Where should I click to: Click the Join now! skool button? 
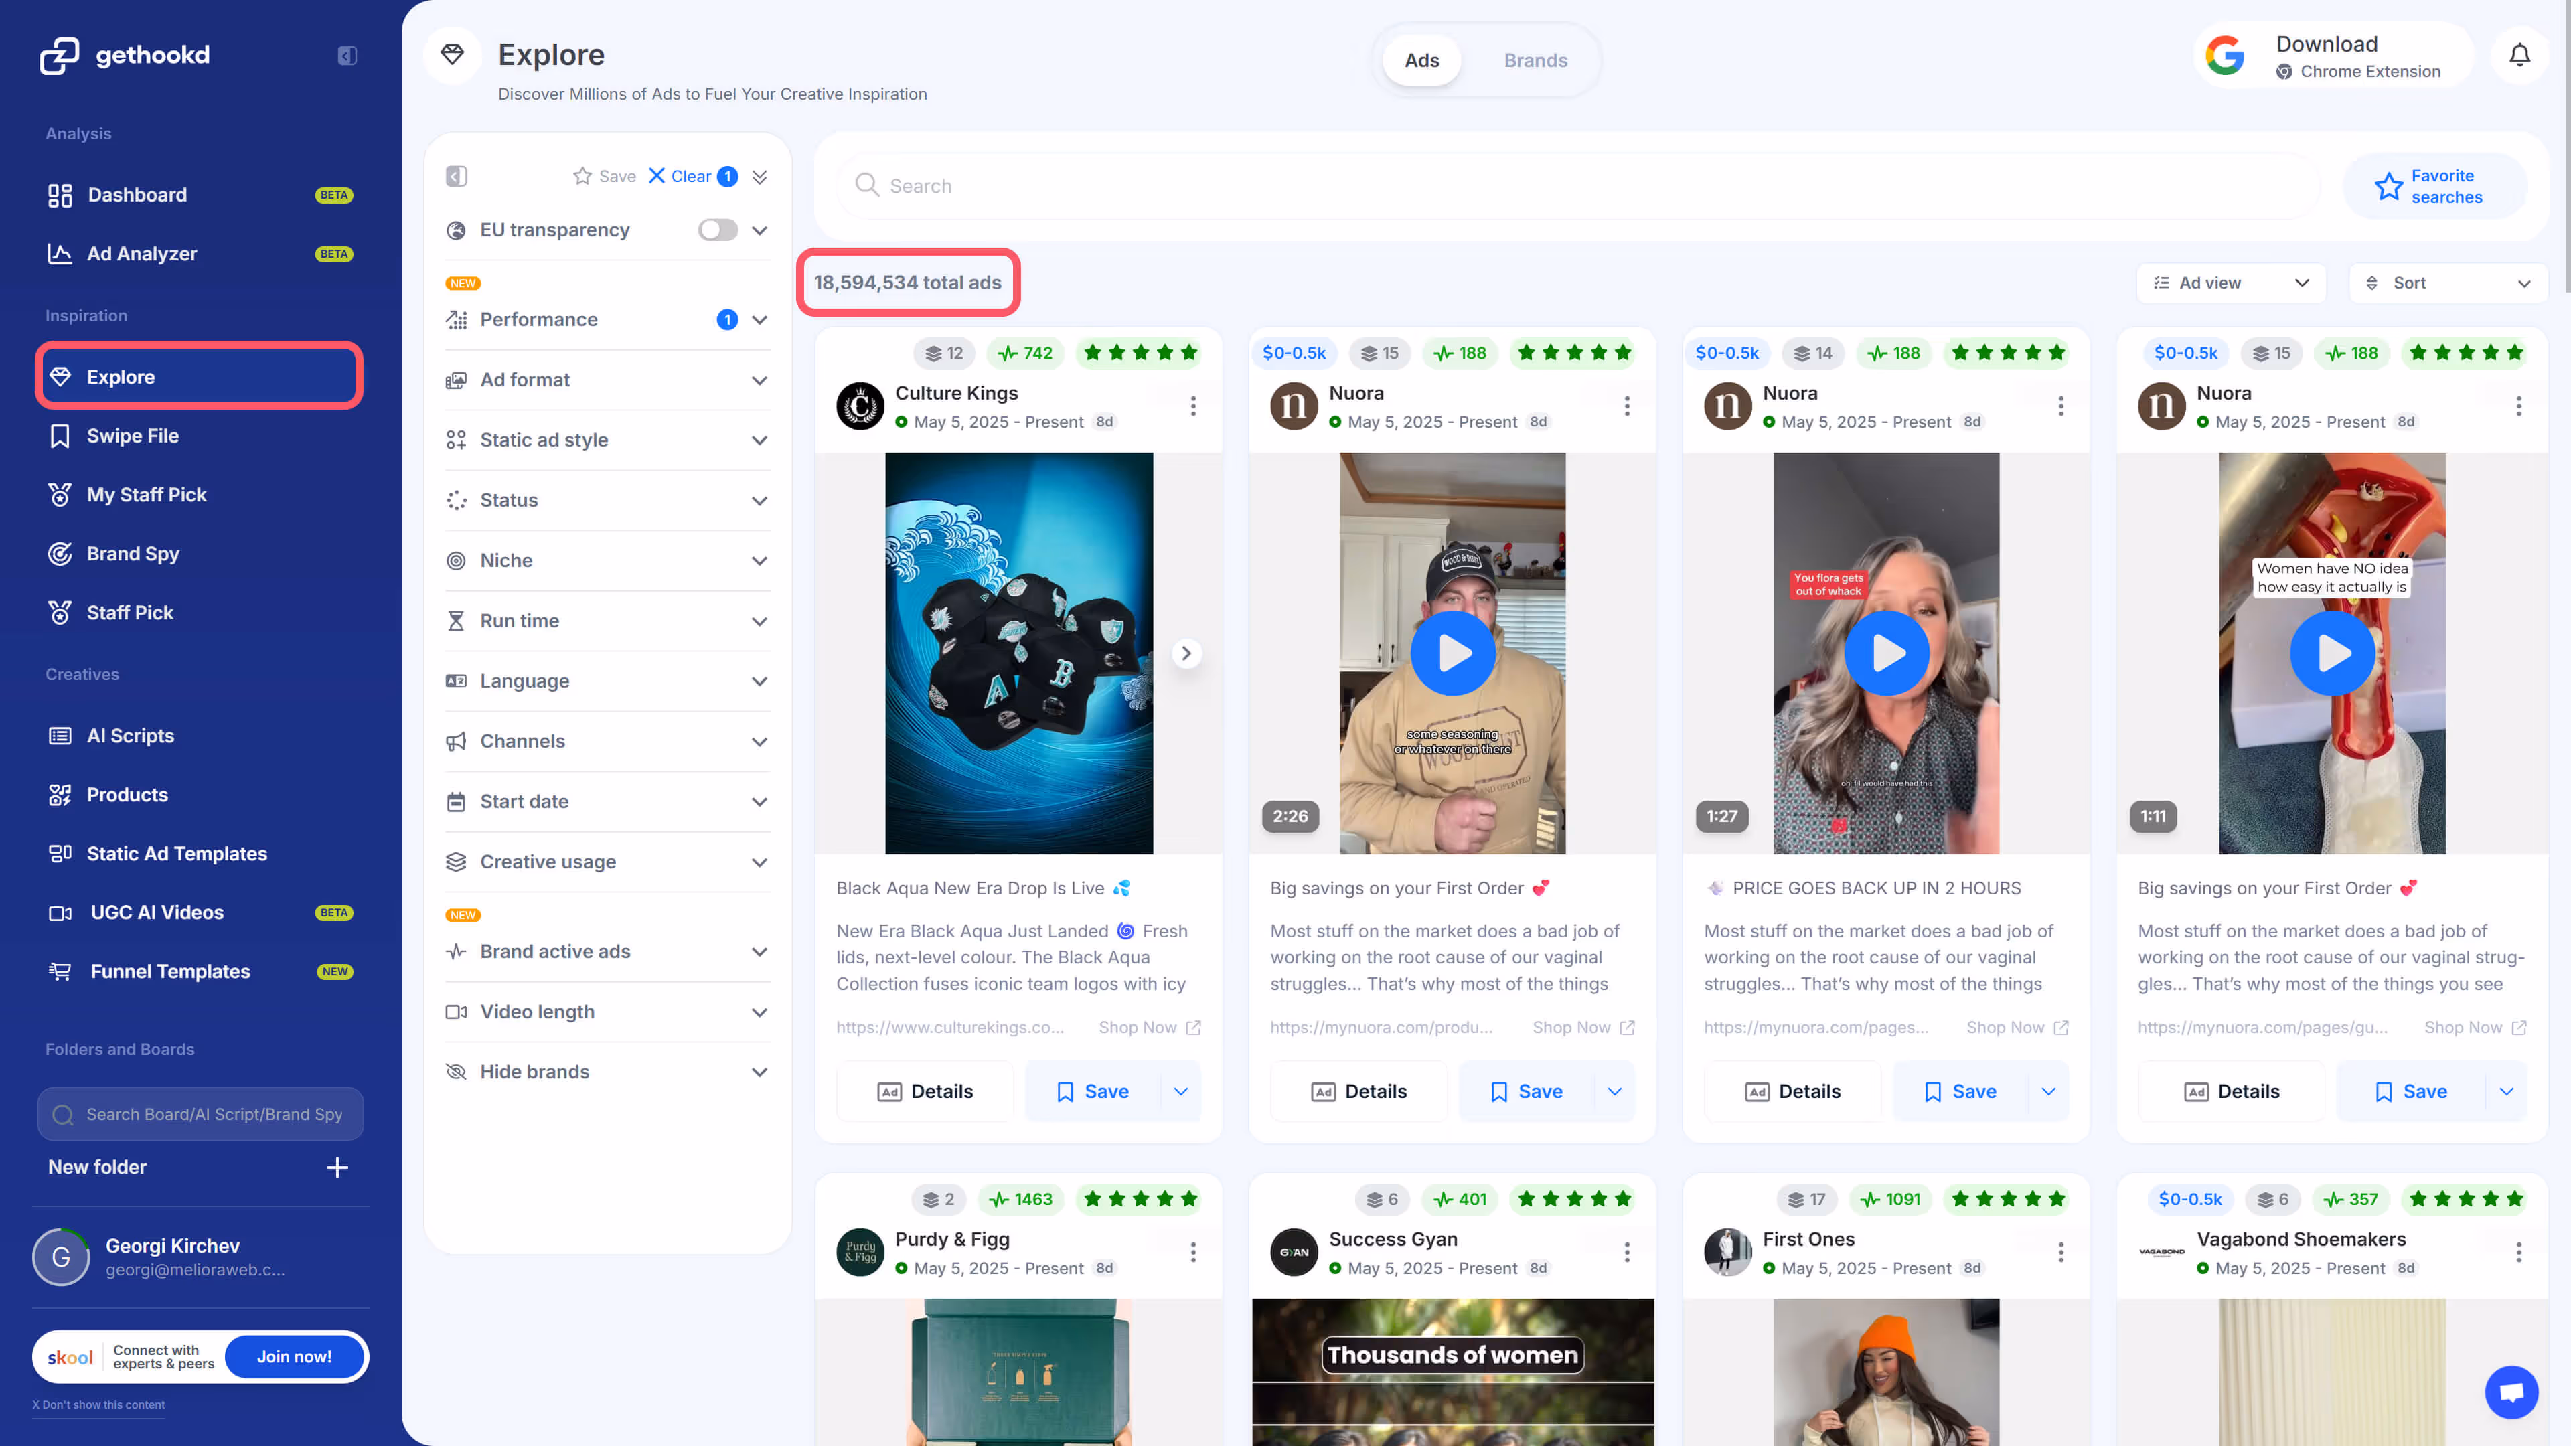[x=295, y=1357]
